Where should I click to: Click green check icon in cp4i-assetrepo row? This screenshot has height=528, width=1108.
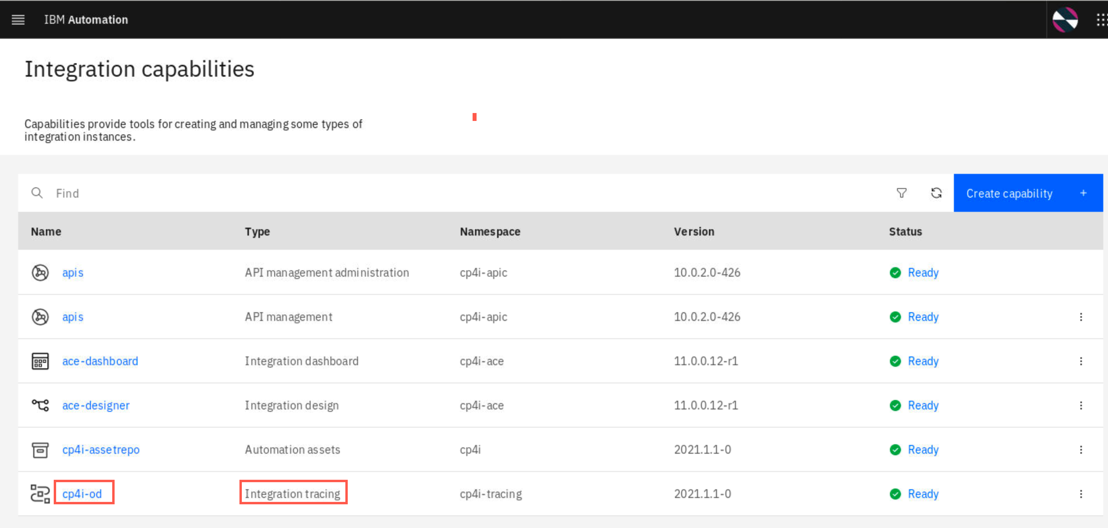click(895, 450)
